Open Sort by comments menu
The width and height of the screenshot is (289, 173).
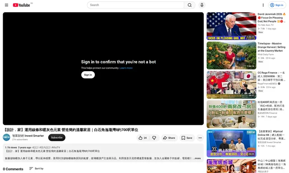tap(36, 168)
